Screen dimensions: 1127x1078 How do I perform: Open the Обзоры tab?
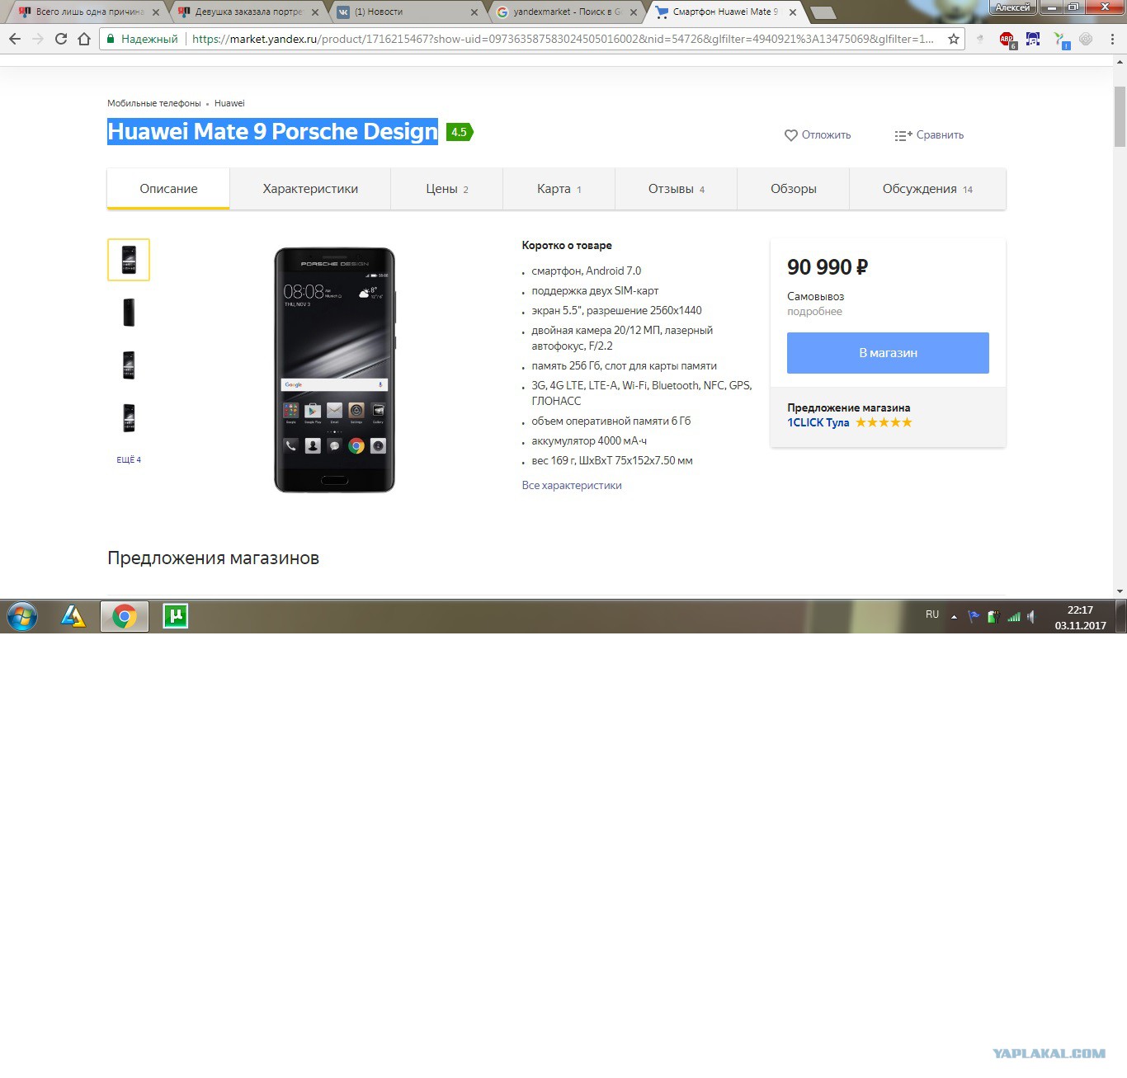tap(794, 189)
